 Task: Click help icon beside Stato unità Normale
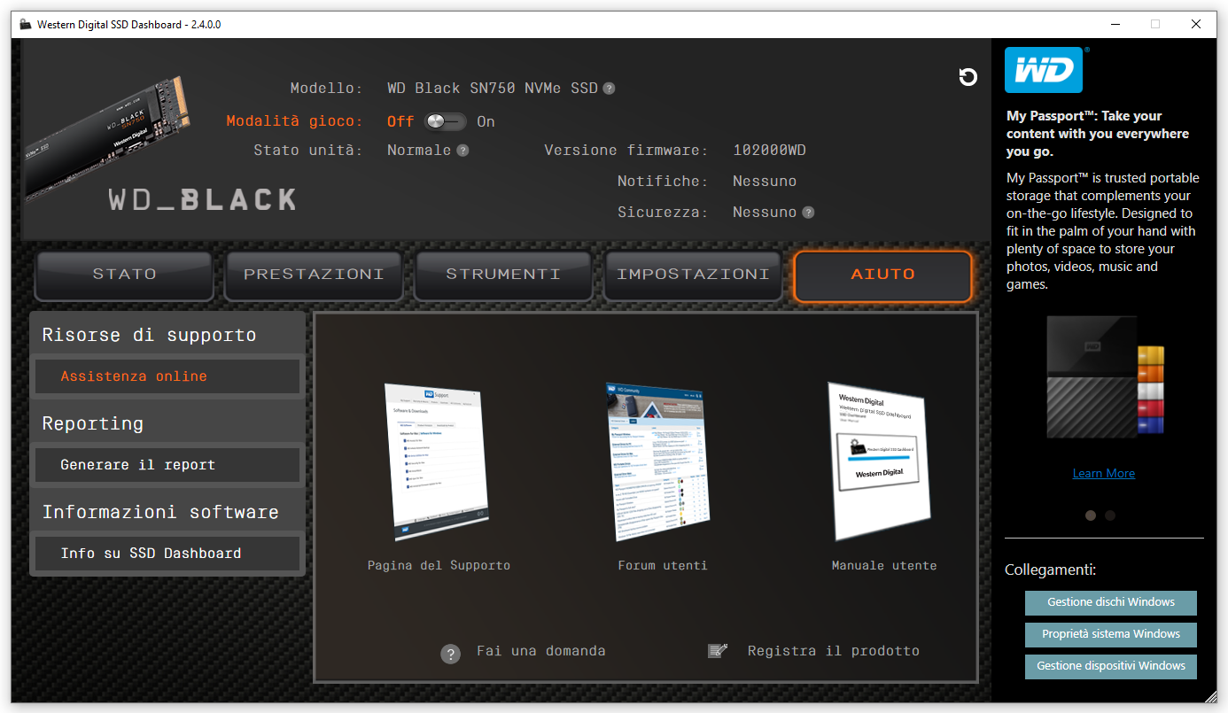462,151
